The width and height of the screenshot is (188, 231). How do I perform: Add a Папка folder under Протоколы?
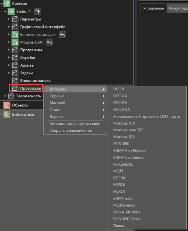147,226
